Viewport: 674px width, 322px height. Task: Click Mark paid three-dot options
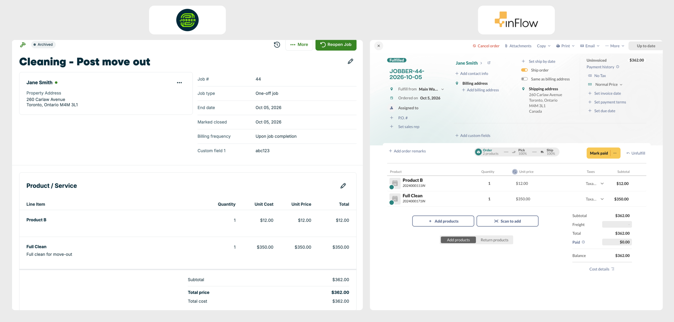(x=615, y=153)
